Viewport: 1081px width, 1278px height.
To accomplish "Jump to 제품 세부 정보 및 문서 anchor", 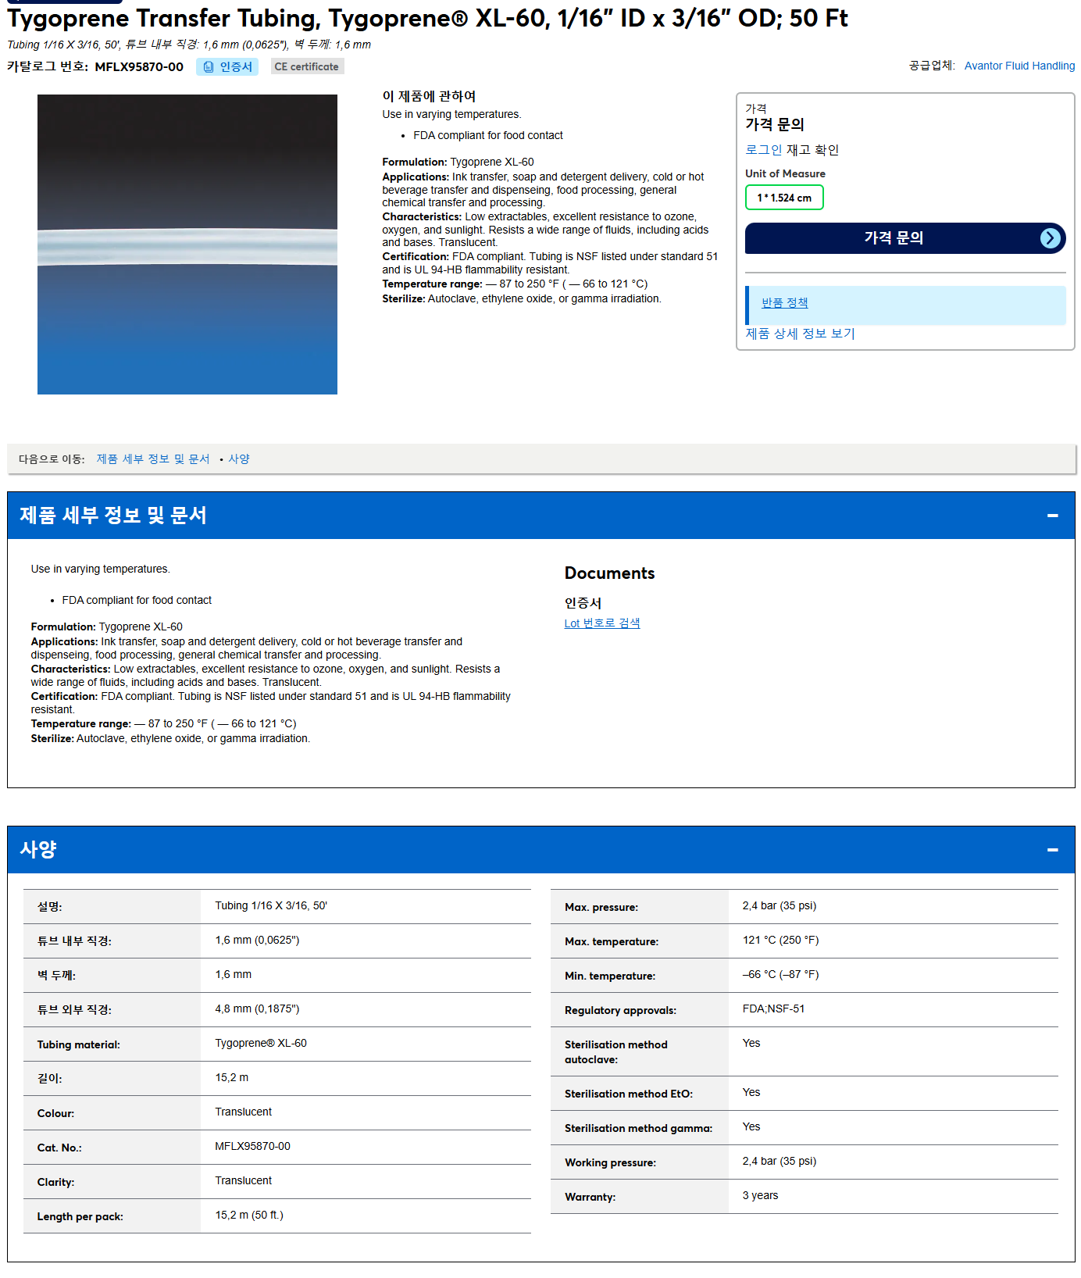I will pos(153,459).
